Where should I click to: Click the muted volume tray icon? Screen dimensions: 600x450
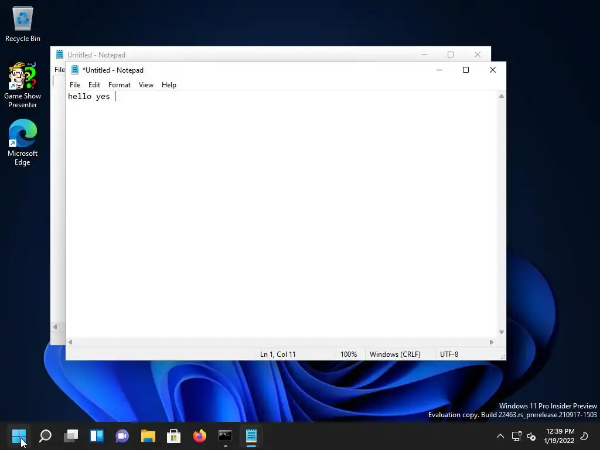tap(531, 436)
